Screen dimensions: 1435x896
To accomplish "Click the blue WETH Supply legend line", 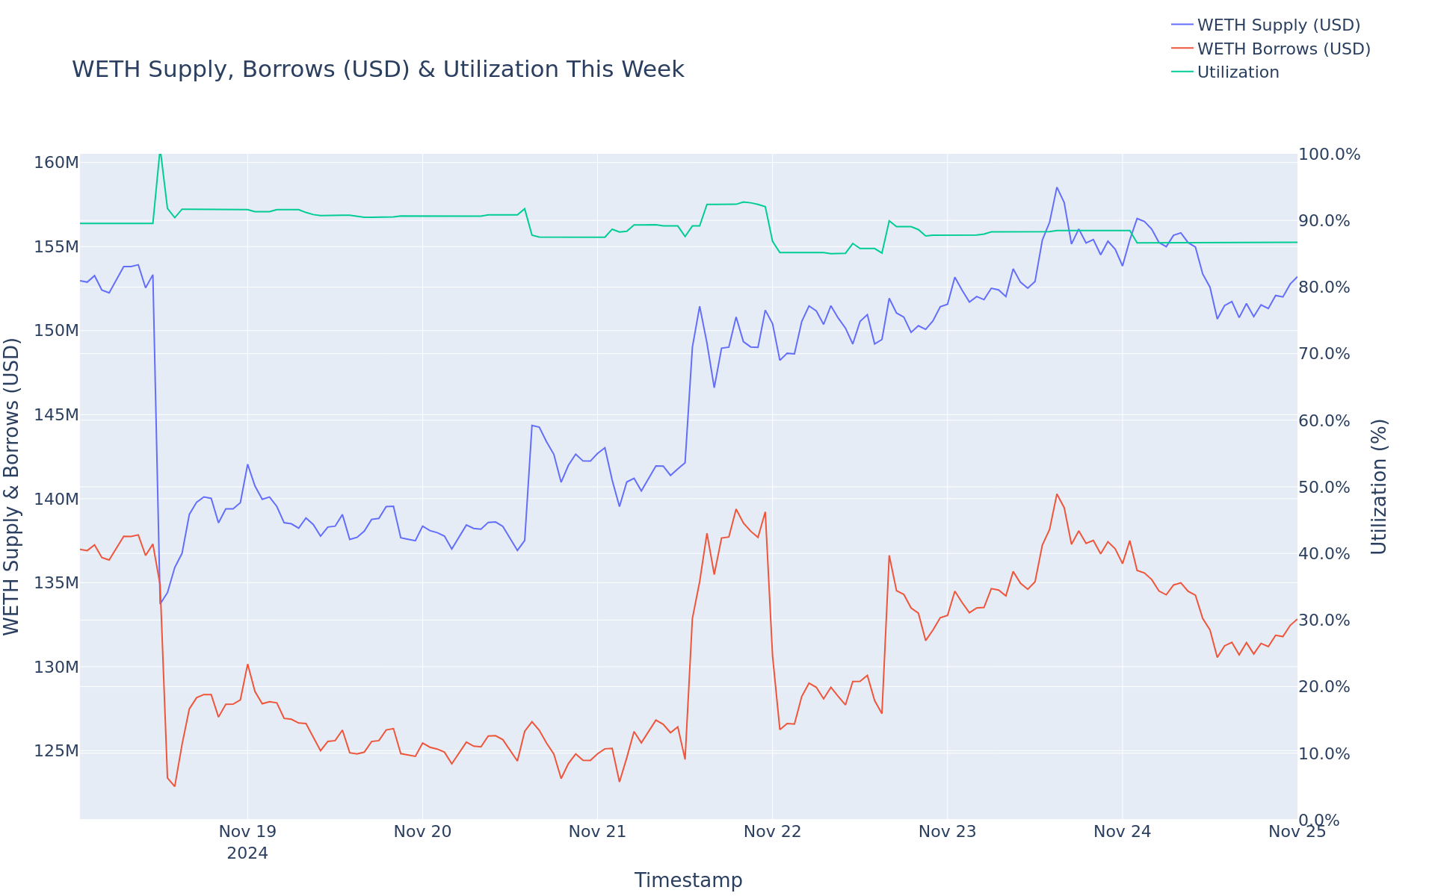I will (x=1182, y=25).
